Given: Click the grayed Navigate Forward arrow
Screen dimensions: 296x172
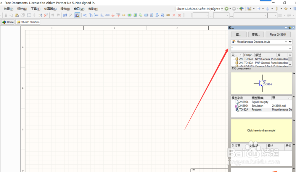Looking at the screenshot, I should click(x=234, y=9).
